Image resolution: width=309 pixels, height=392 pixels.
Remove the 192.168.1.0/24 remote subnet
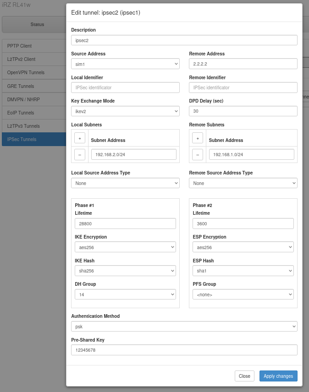click(x=197, y=155)
